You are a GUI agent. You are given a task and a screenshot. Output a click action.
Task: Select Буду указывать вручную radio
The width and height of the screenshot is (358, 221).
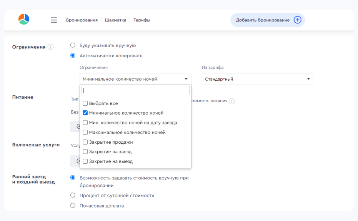pyautogui.click(x=73, y=45)
